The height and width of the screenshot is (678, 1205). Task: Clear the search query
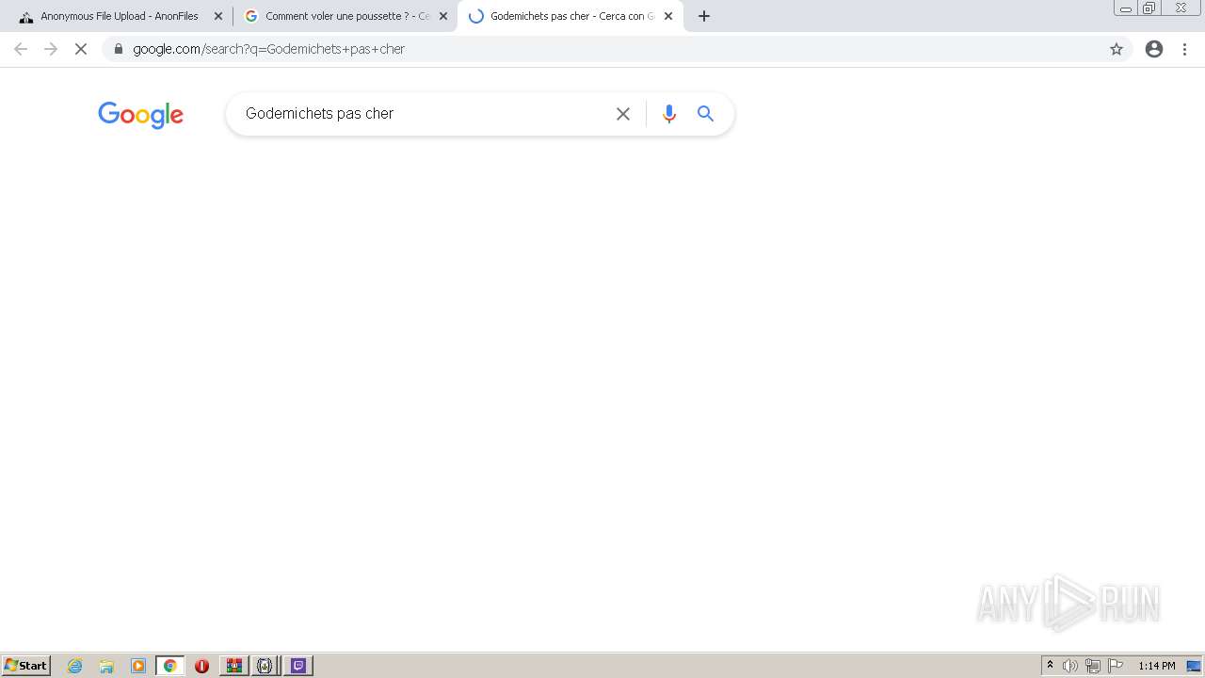coord(623,114)
